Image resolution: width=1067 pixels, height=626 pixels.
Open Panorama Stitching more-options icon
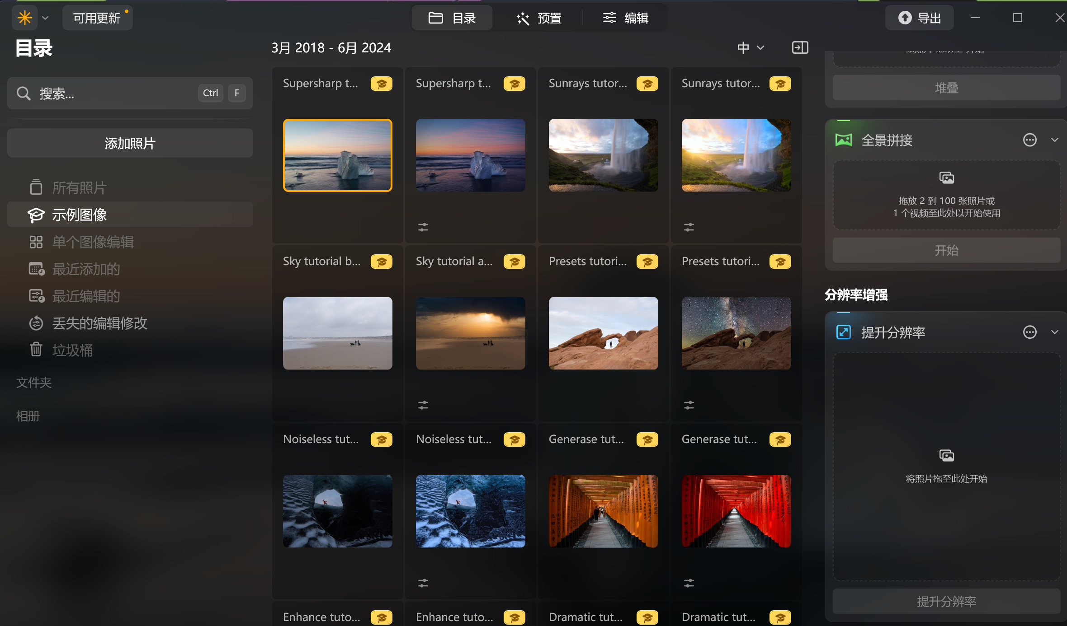coord(1029,140)
